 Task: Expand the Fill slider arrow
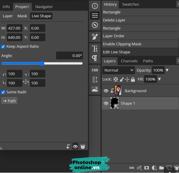pos(159,79)
